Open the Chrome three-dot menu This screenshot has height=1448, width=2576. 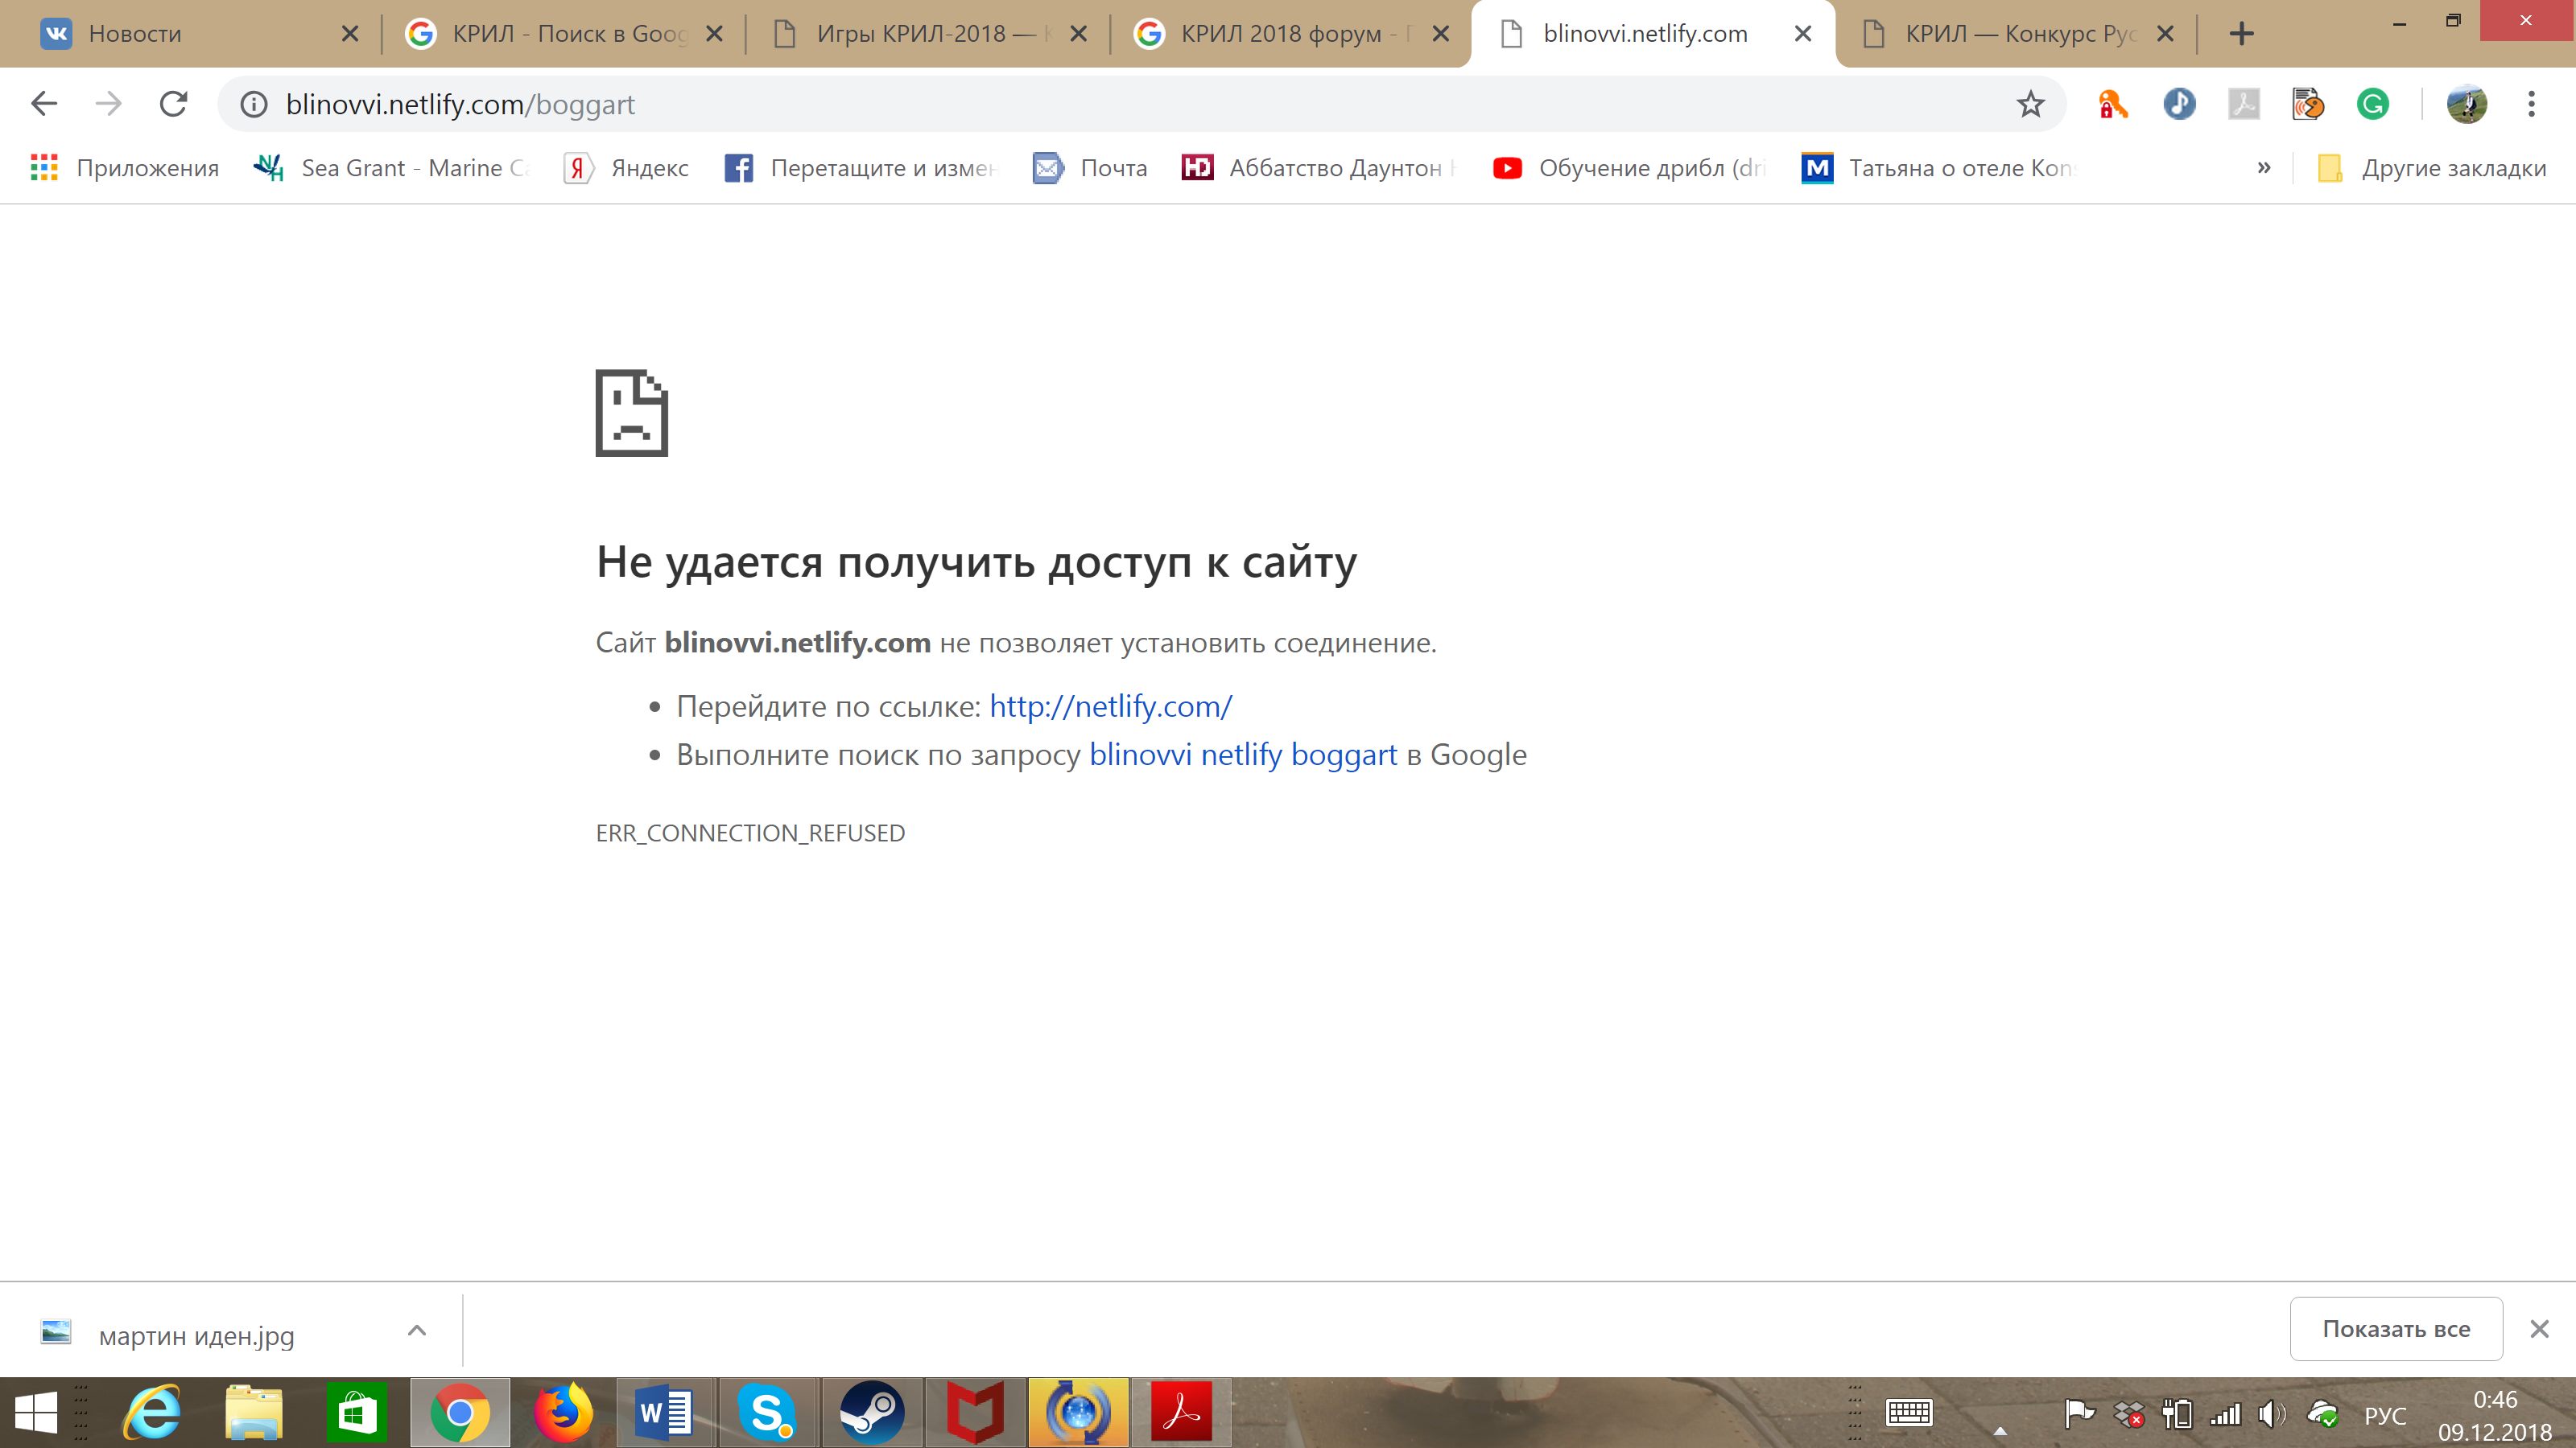2532,104
